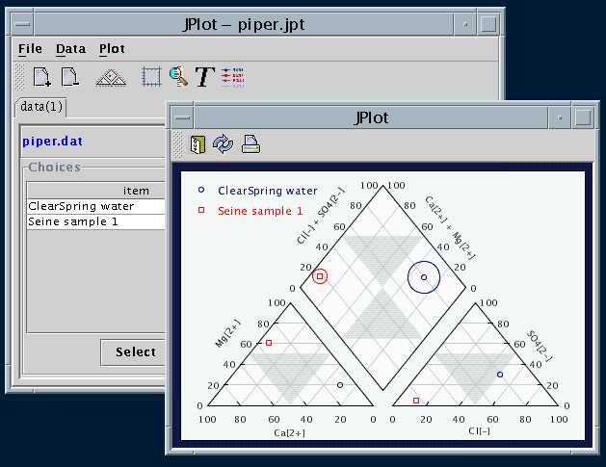Click the Select button

tap(133, 351)
